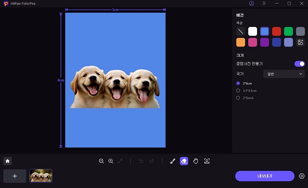Image resolution: width=308 pixels, height=188 pixels.
Task: Redo the last edit
Action: pyautogui.click(x=152, y=161)
